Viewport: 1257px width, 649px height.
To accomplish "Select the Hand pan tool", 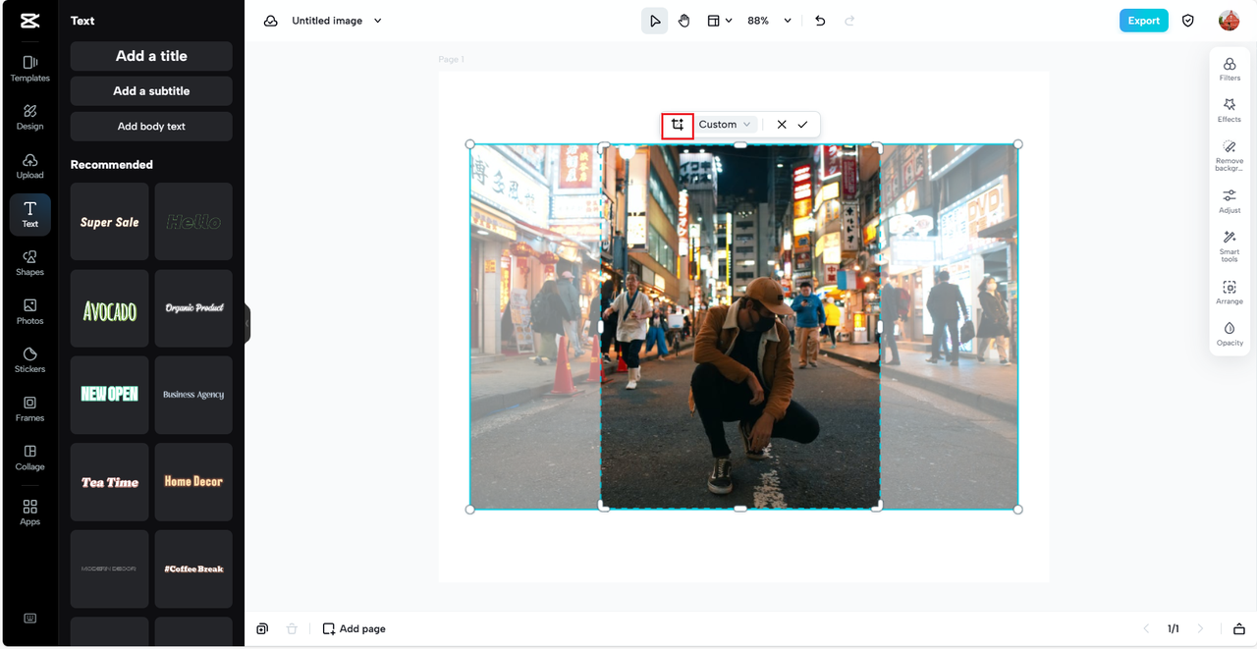I will (x=683, y=21).
